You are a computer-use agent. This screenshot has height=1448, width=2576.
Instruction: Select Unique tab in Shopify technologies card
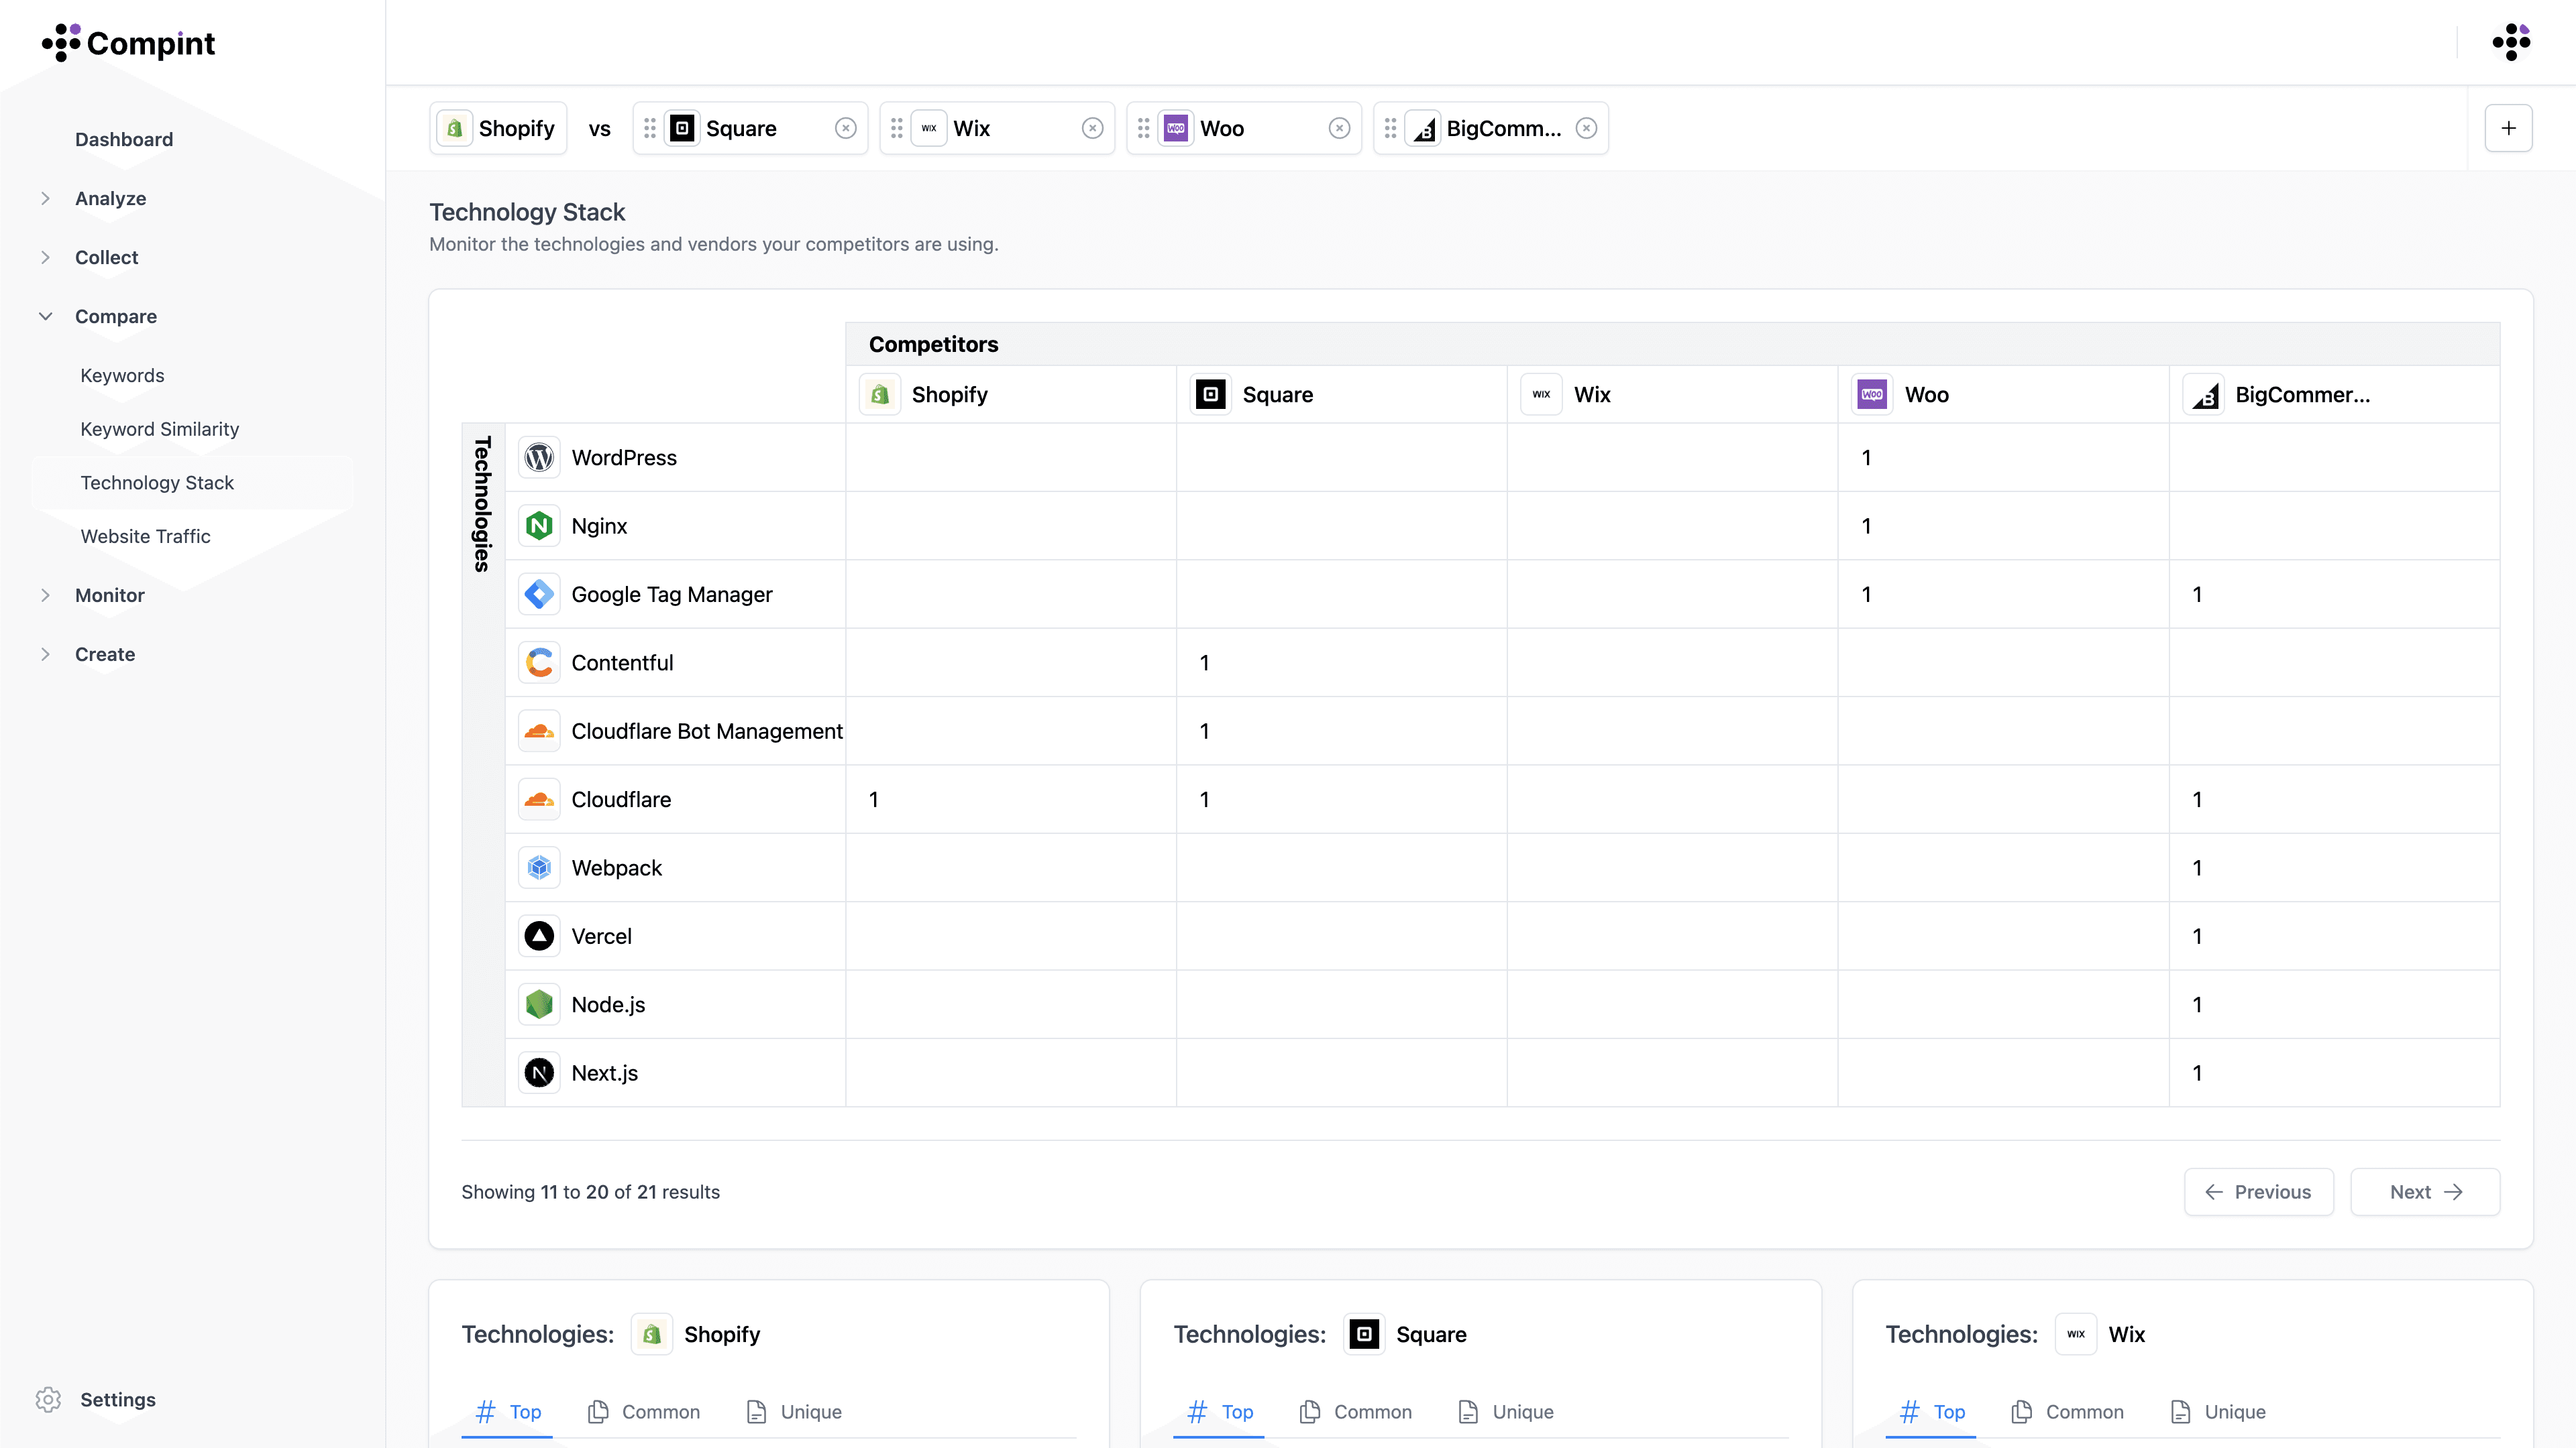pyautogui.click(x=794, y=1412)
